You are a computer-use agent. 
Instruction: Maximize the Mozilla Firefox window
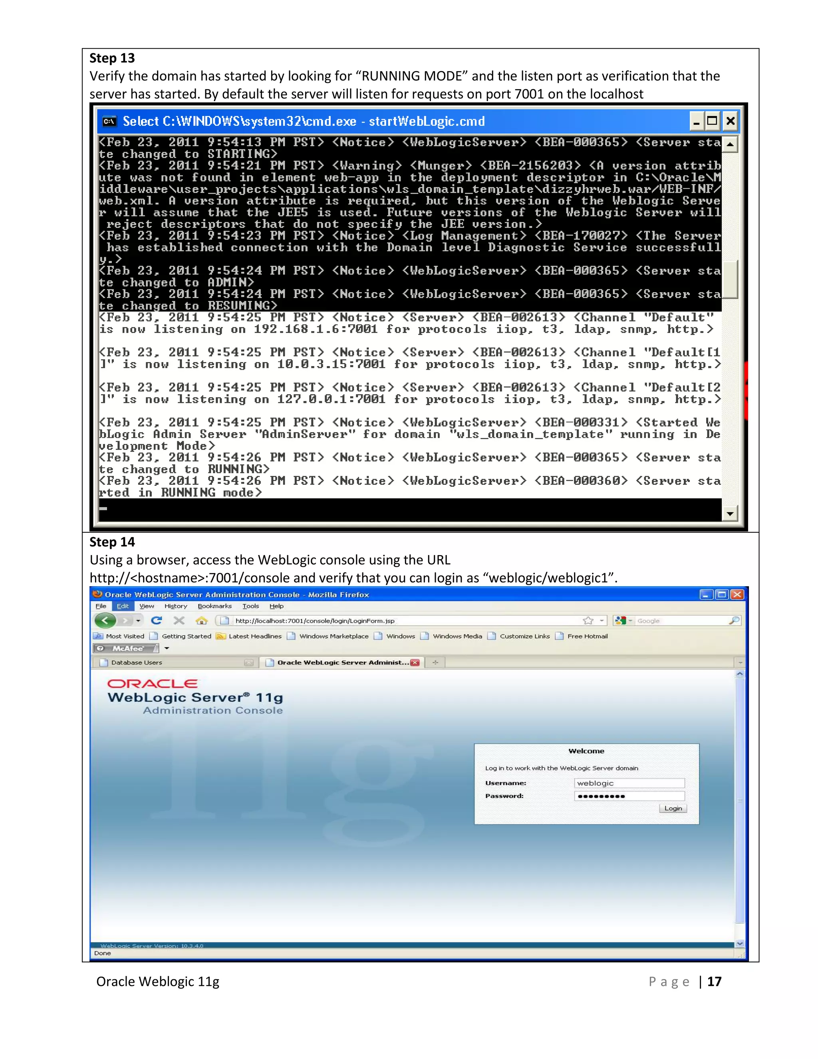[722, 595]
